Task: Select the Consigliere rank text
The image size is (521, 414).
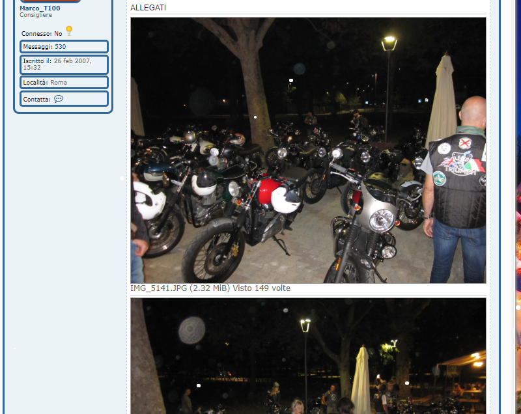Action: point(36,15)
